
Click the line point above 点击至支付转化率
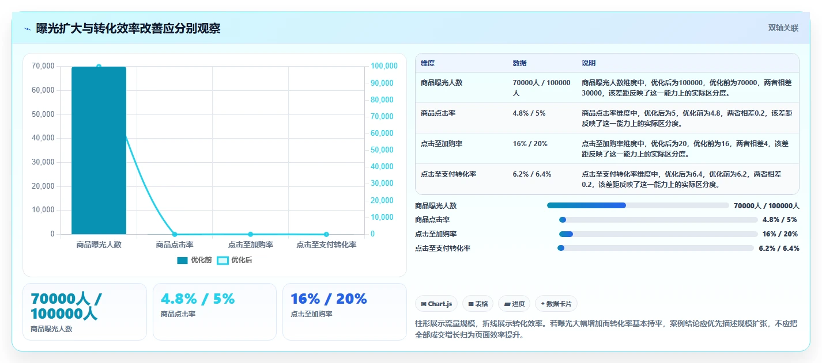pyautogui.click(x=326, y=234)
